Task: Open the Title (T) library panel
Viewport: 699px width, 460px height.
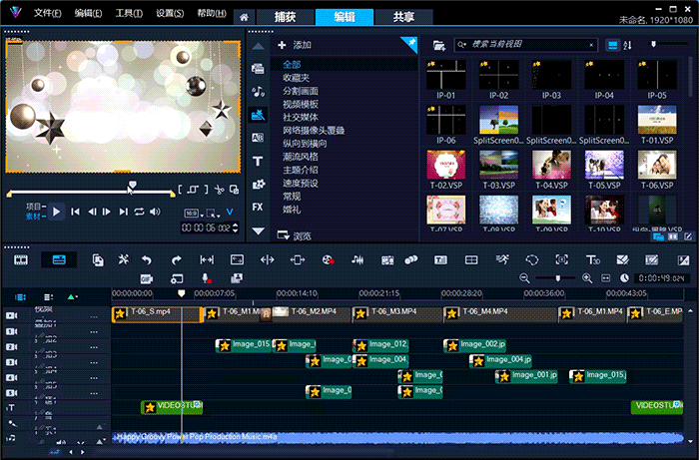Action: (258, 161)
